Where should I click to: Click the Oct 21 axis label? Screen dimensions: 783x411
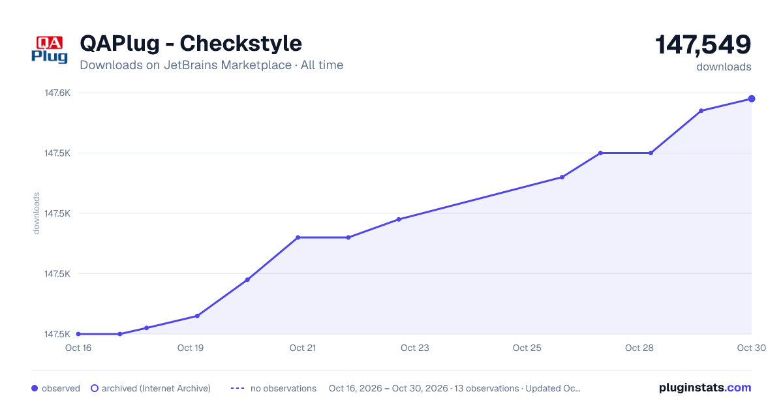[303, 348]
